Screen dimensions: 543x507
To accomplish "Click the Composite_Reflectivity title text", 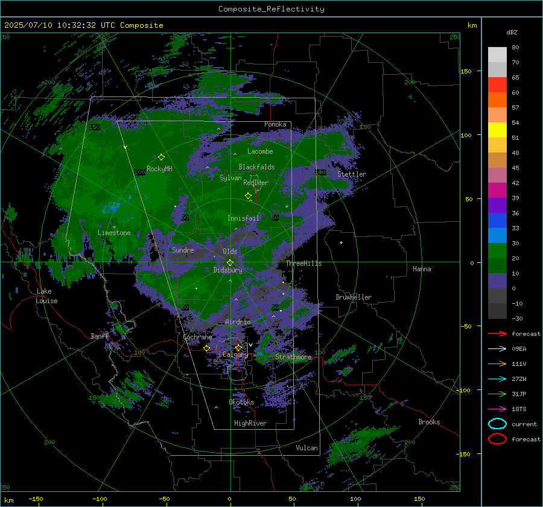I will [271, 9].
